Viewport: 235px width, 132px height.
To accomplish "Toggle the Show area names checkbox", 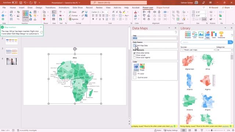I will [134, 53].
